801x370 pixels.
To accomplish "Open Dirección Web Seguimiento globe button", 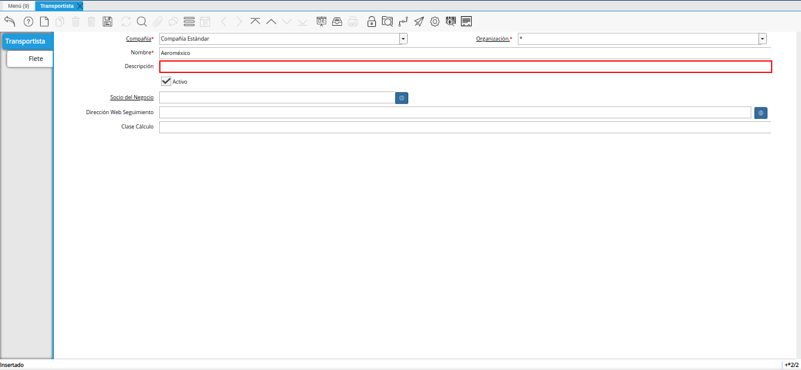I will (x=761, y=112).
